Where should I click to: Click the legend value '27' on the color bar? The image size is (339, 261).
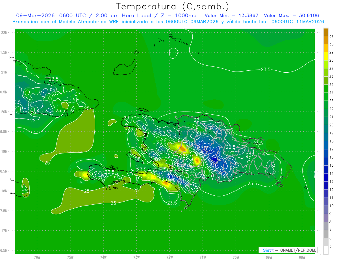click(332, 68)
